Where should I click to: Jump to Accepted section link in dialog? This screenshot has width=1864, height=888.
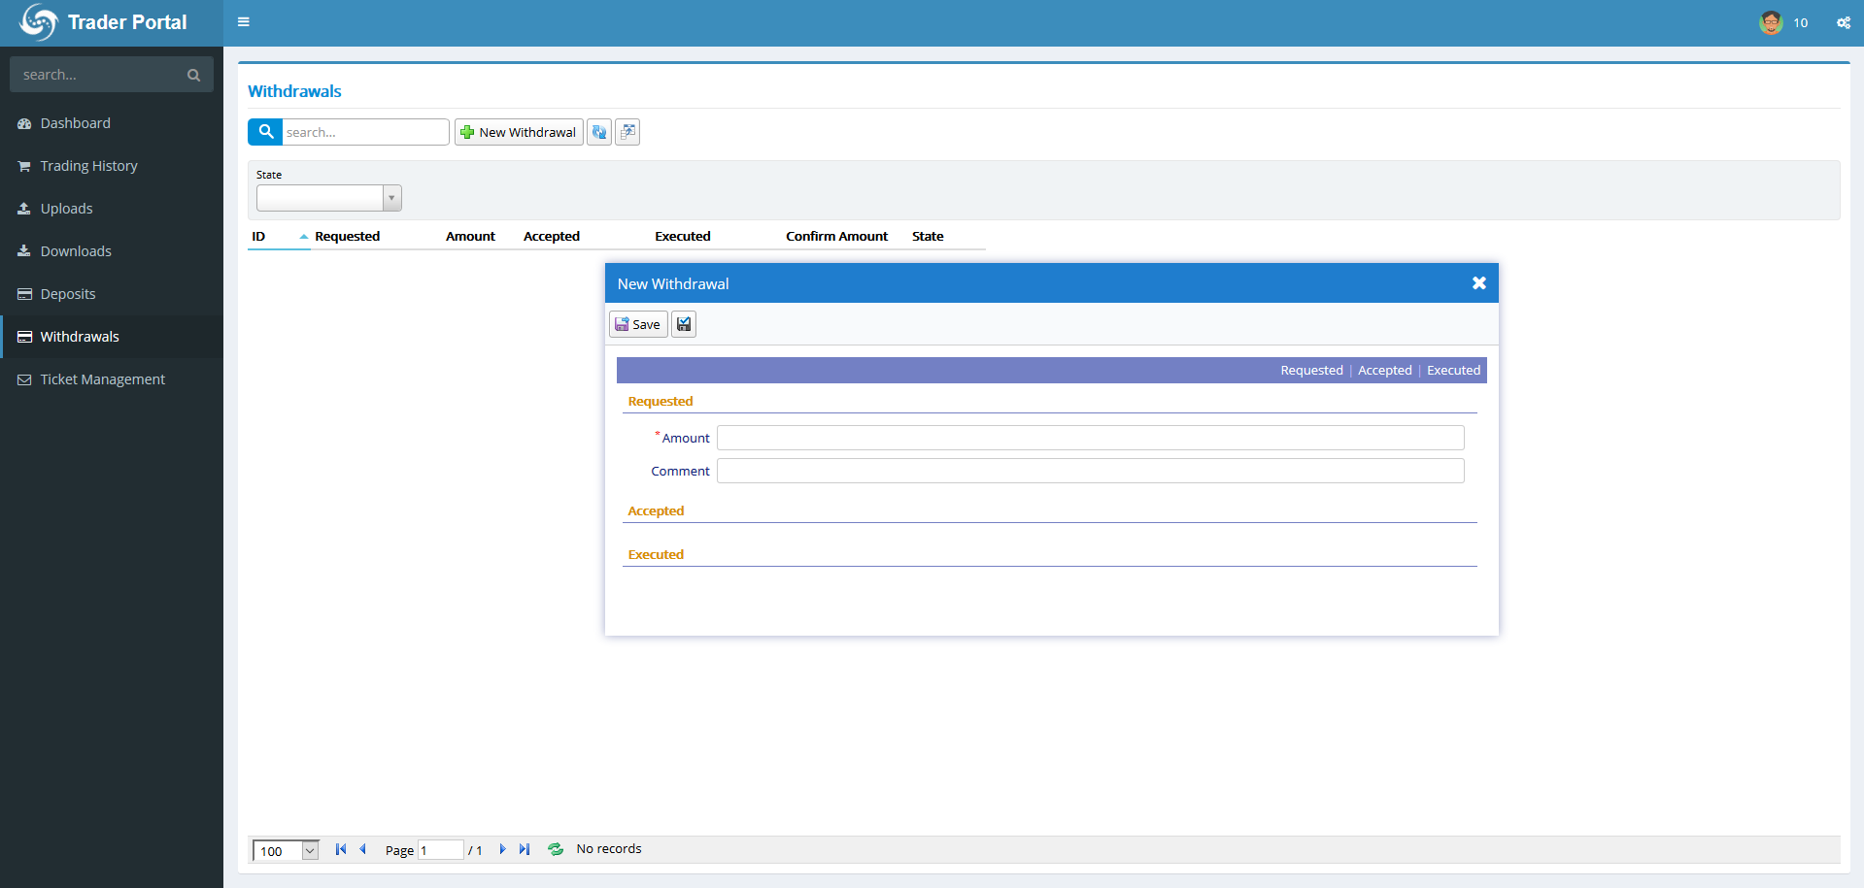tap(1384, 370)
